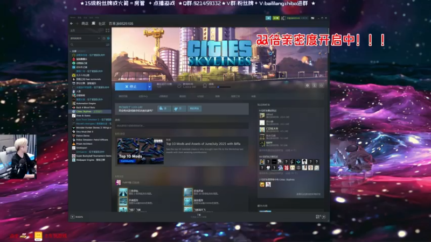Open the account avatar in title bar
Viewport: 431px width, 242px height.
(283, 18)
